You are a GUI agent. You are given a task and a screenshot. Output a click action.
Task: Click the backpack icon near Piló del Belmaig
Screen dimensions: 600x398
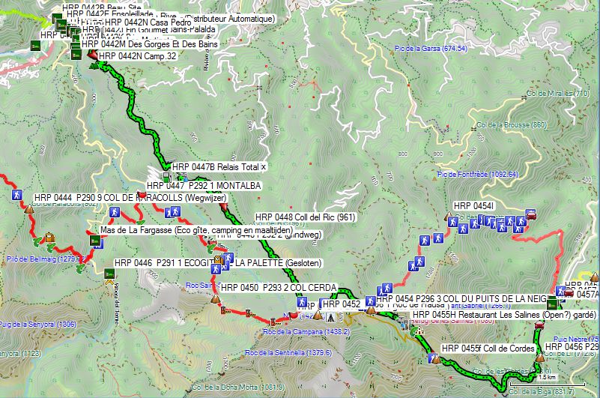[49, 238]
